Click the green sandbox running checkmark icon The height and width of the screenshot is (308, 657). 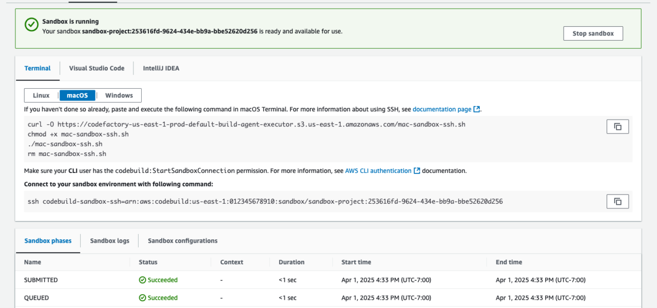click(x=32, y=24)
